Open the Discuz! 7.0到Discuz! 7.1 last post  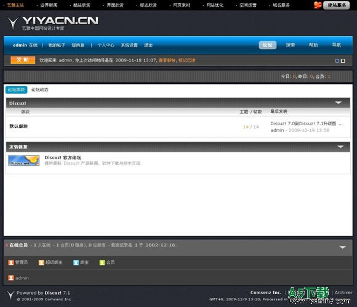coord(307,123)
